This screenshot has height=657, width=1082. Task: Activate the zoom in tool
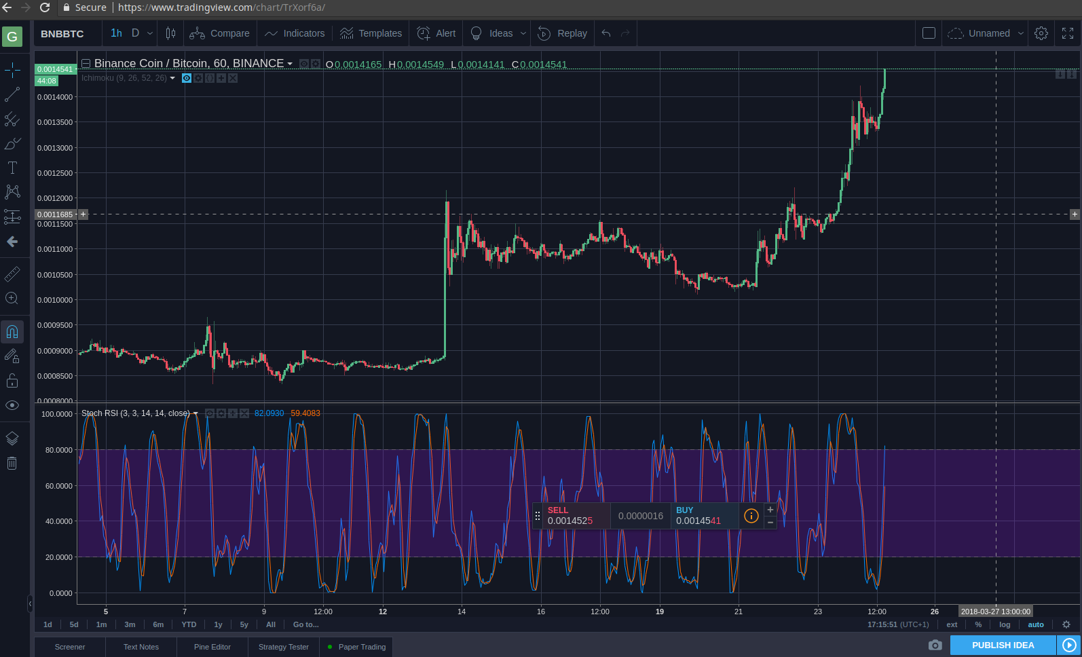(x=12, y=299)
